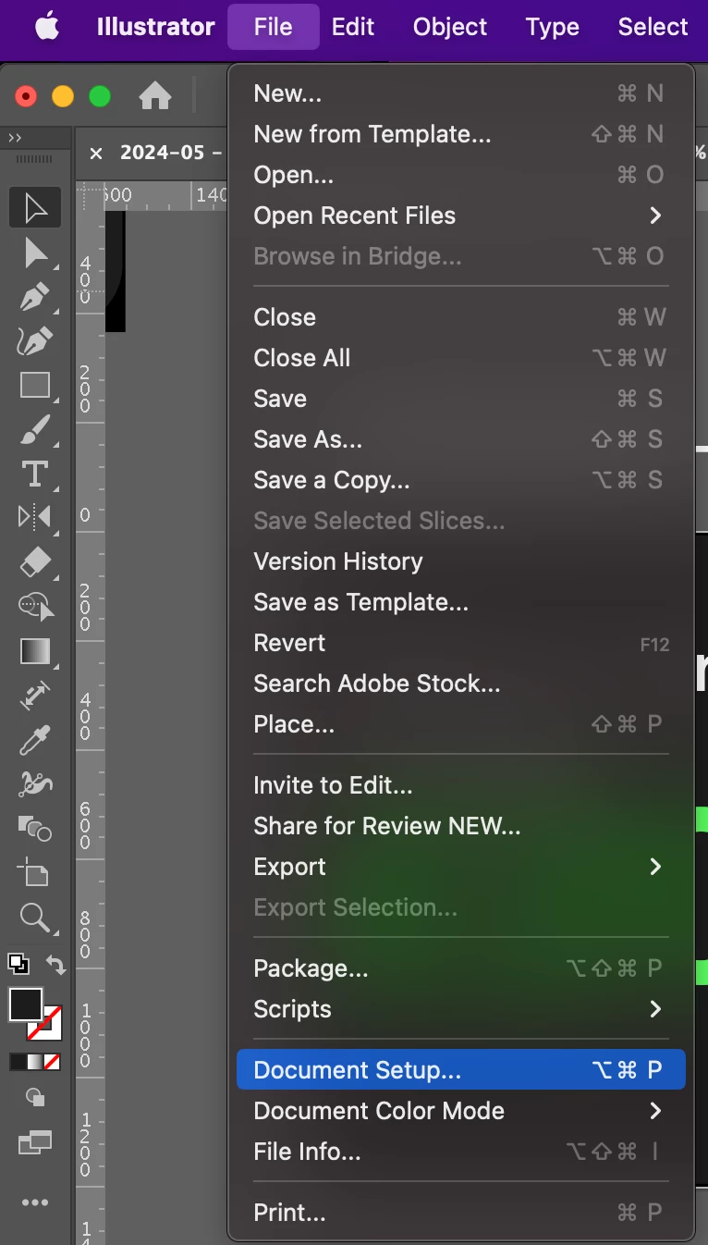Click the Fill color swatch
This screenshot has width=708, height=1245.
26,1005
